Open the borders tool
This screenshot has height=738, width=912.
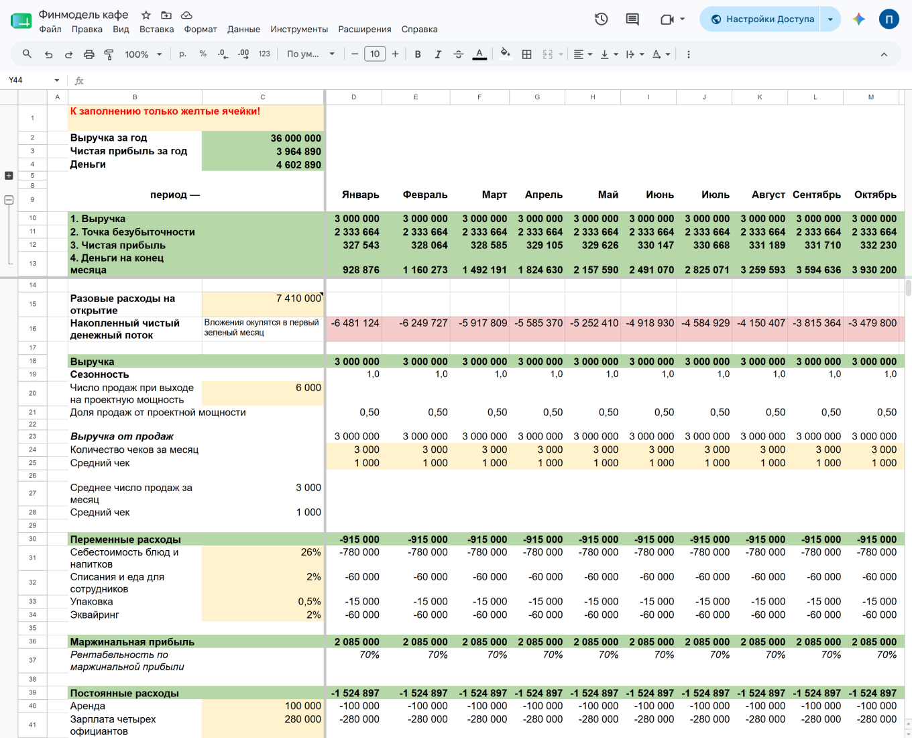[x=527, y=54]
